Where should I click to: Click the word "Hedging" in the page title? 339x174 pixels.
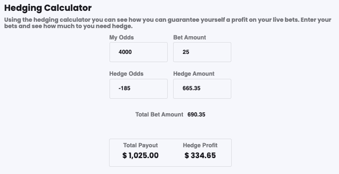click(x=23, y=9)
